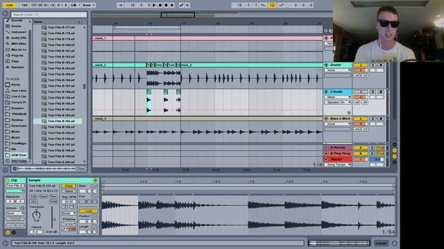The height and width of the screenshot is (249, 444).
Task: Toggle the punch-in switch next to loop
Action: click(x=263, y=5)
